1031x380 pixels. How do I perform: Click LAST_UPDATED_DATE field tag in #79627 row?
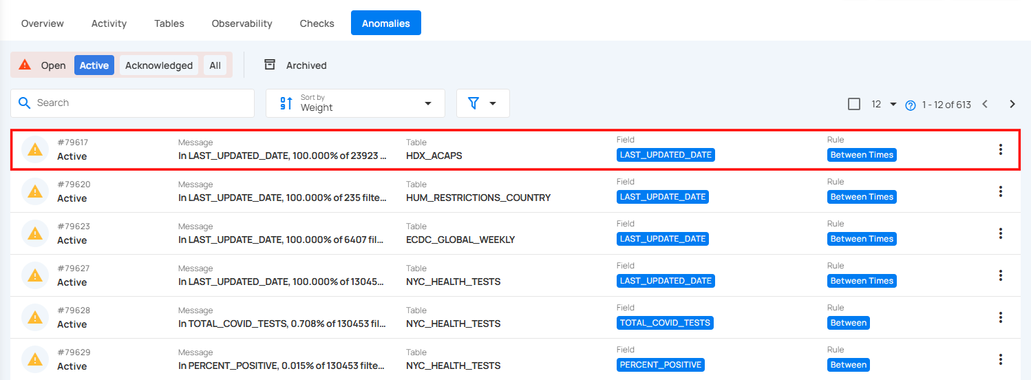tap(666, 281)
